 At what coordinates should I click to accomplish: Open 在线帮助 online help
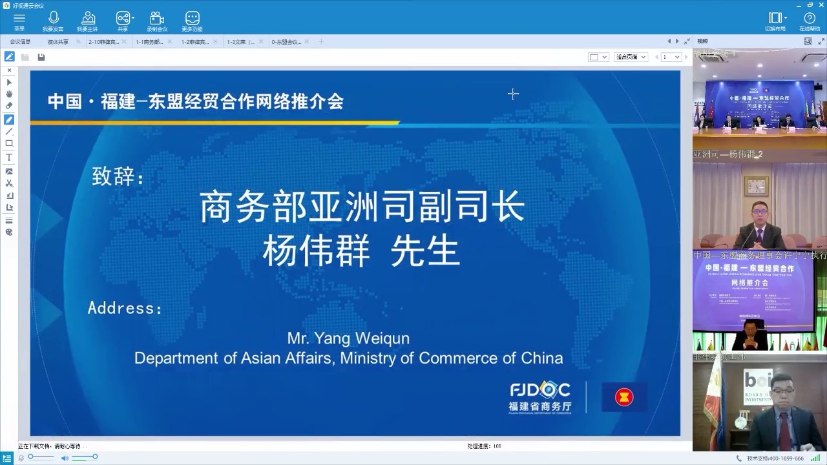pos(809,21)
